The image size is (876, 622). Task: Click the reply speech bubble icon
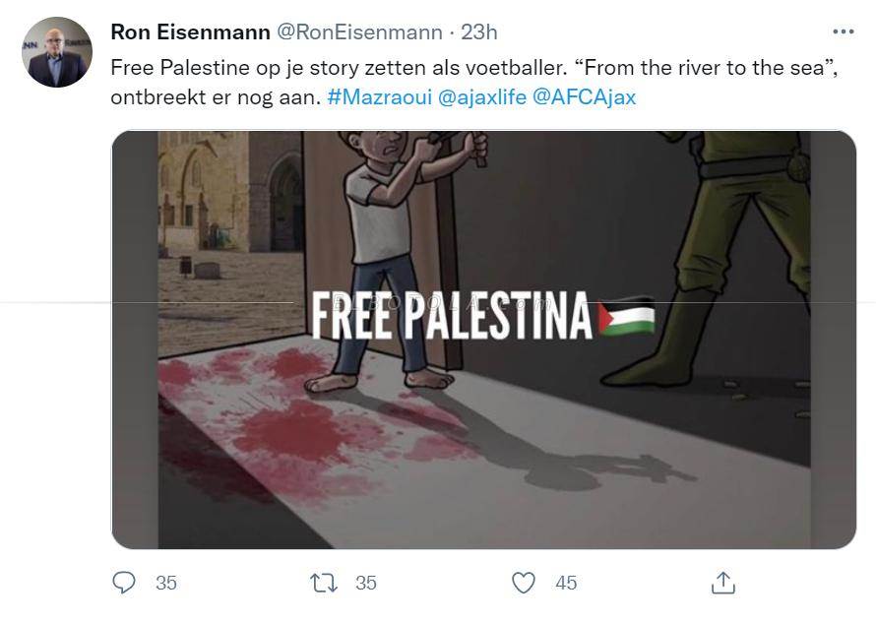(x=124, y=583)
